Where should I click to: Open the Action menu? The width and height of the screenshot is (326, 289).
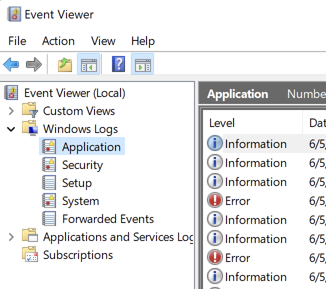click(58, 41)
